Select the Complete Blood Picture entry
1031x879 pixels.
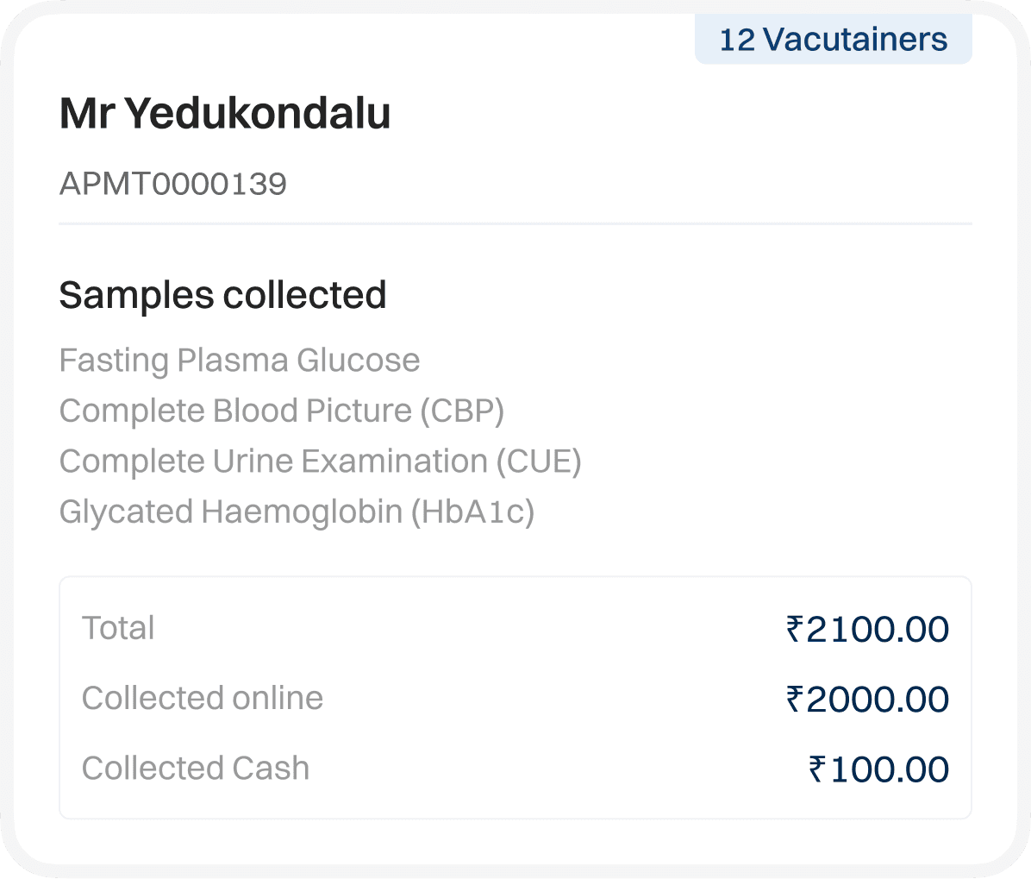point(281,411)
